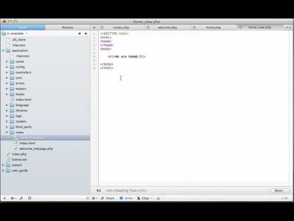Navigate back with the left arrow in file browser
294x221 pixels.
point(79,34)
